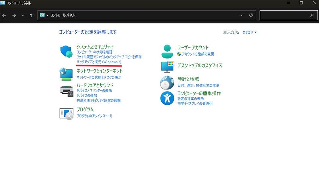
Task: Click the search magnifier icon
Action: [312, 15]
